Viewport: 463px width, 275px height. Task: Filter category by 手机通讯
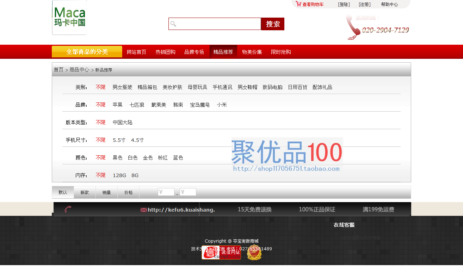(222, 87)
